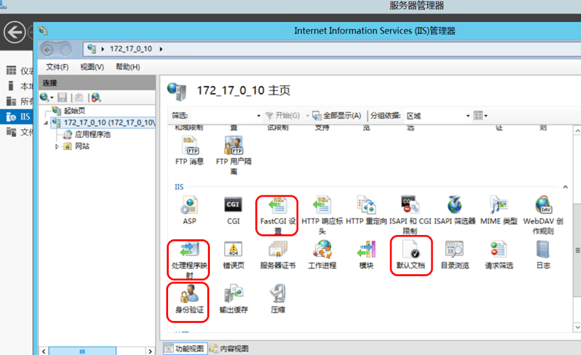Open 模块 feature

pos(366,255)
